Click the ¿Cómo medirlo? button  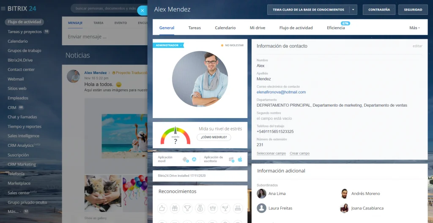(214, 137)
